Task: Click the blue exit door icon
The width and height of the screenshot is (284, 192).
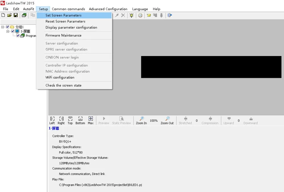Action: pos(170,15)
